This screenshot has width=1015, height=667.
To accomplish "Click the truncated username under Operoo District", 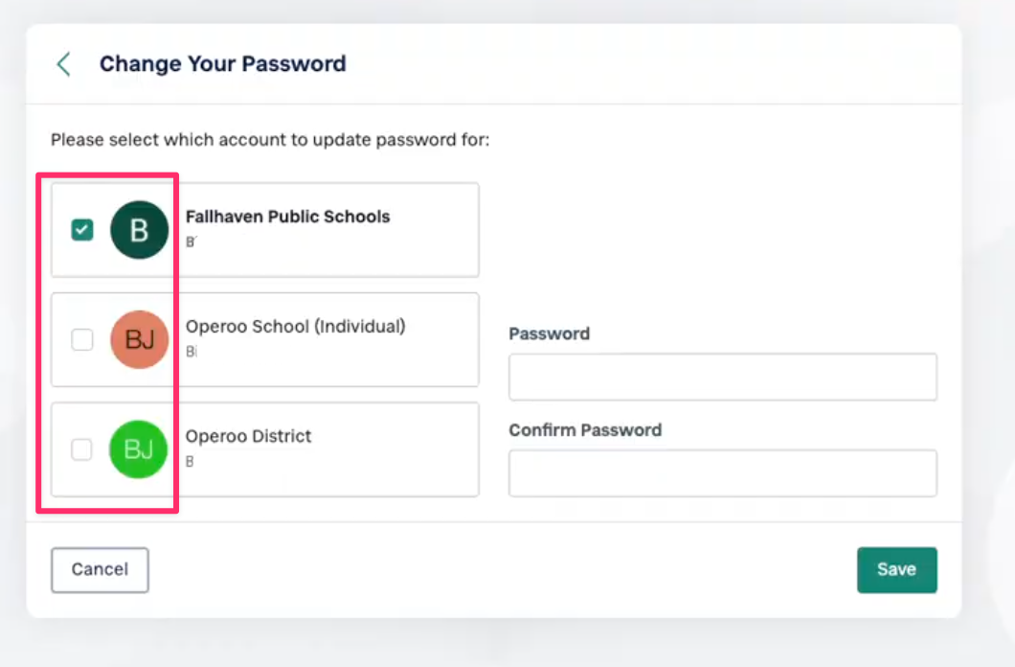I will click(190, 462).
